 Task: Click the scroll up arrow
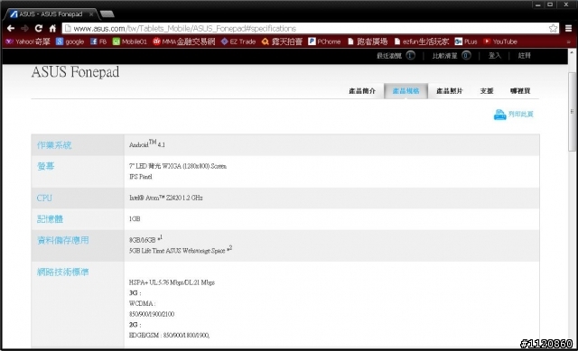[x=572, y=52]
